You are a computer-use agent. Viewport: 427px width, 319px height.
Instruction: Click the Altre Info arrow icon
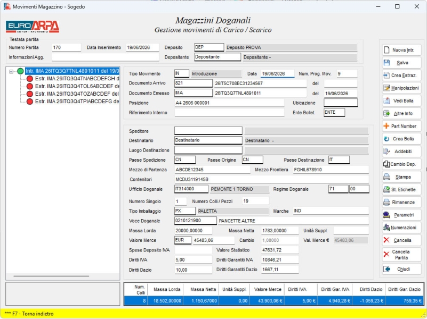coord(386,113)
